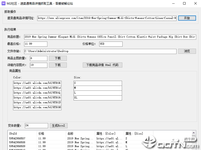Click the 属性: [Color] column header
Viewport: 201px width, 150px height.
click(109, 133)
